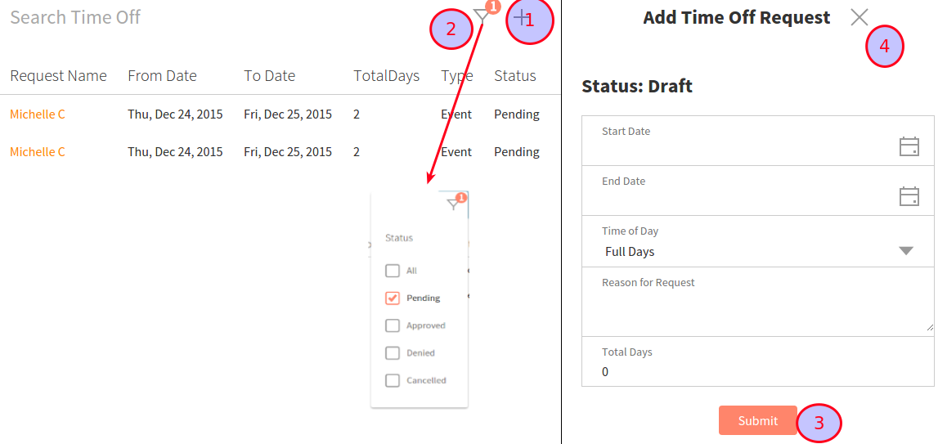The height and width of the screenshot is (444, 947).
Task: Expand the Time of Day dropdown
Action: [x=905, y=251]
